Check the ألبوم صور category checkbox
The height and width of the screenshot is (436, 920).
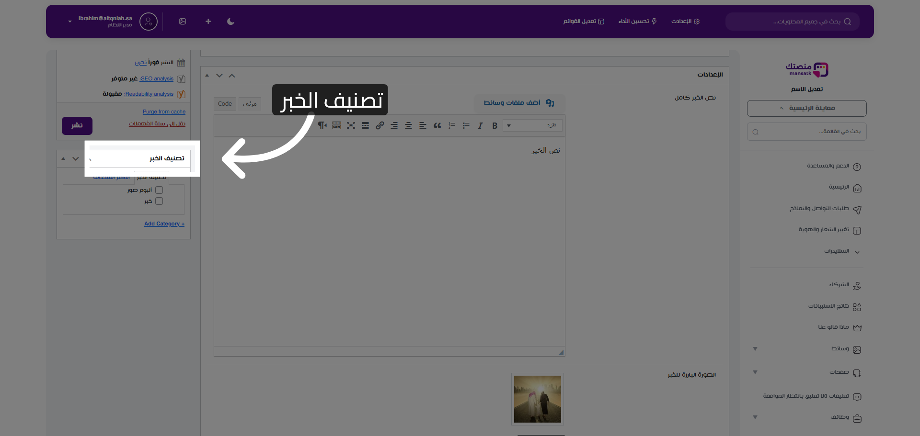[x=159, y=190]
